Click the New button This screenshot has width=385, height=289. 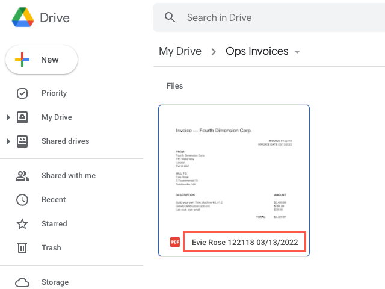click(x=42, y=60)
